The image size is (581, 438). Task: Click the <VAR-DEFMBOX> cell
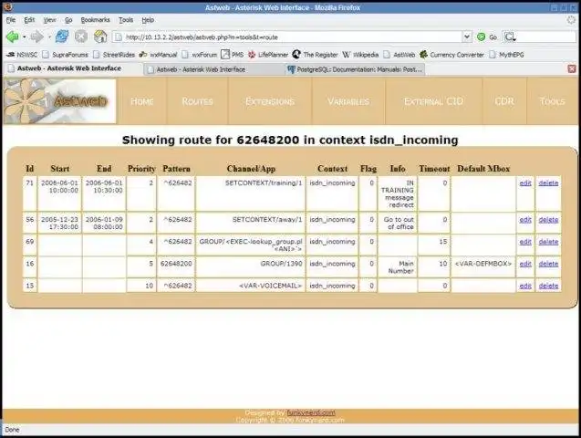click(483, 266)
